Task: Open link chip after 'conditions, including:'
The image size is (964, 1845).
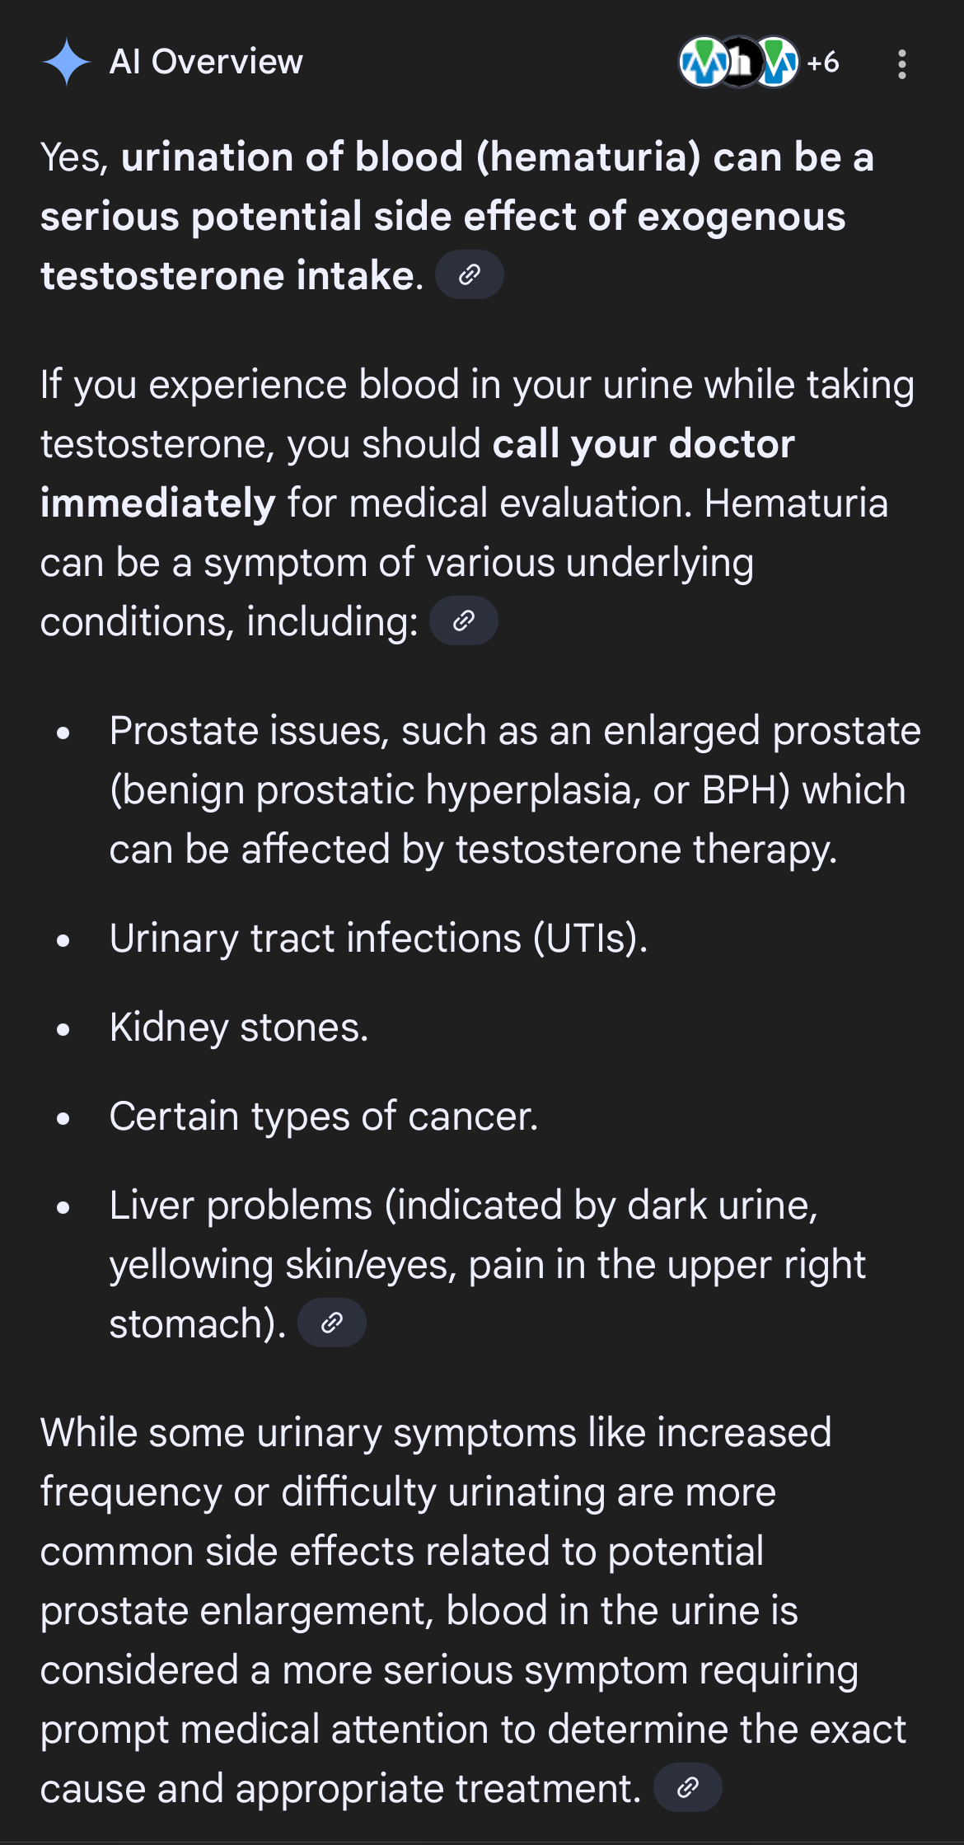Action: tap(464, 621)
